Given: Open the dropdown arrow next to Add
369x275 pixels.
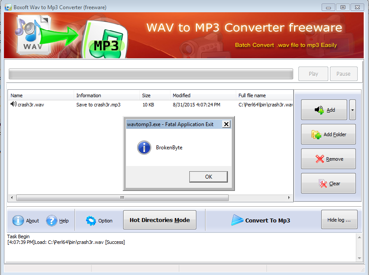Looking at the screenshot, I should [352, 109].
